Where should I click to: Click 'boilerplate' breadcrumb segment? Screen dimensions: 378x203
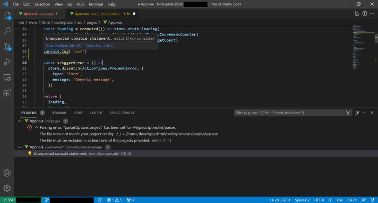[x=63, y=22]
